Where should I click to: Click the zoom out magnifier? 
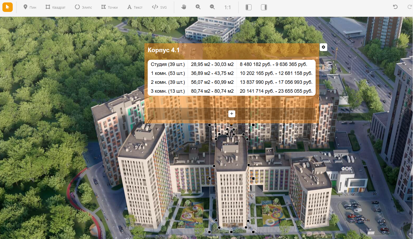212,7
